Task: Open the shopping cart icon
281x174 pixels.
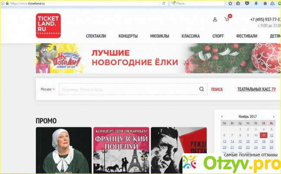Action: click(x=227, y=19)
